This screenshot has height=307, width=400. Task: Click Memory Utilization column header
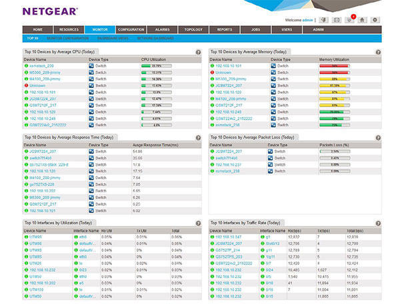click(334, 59)
